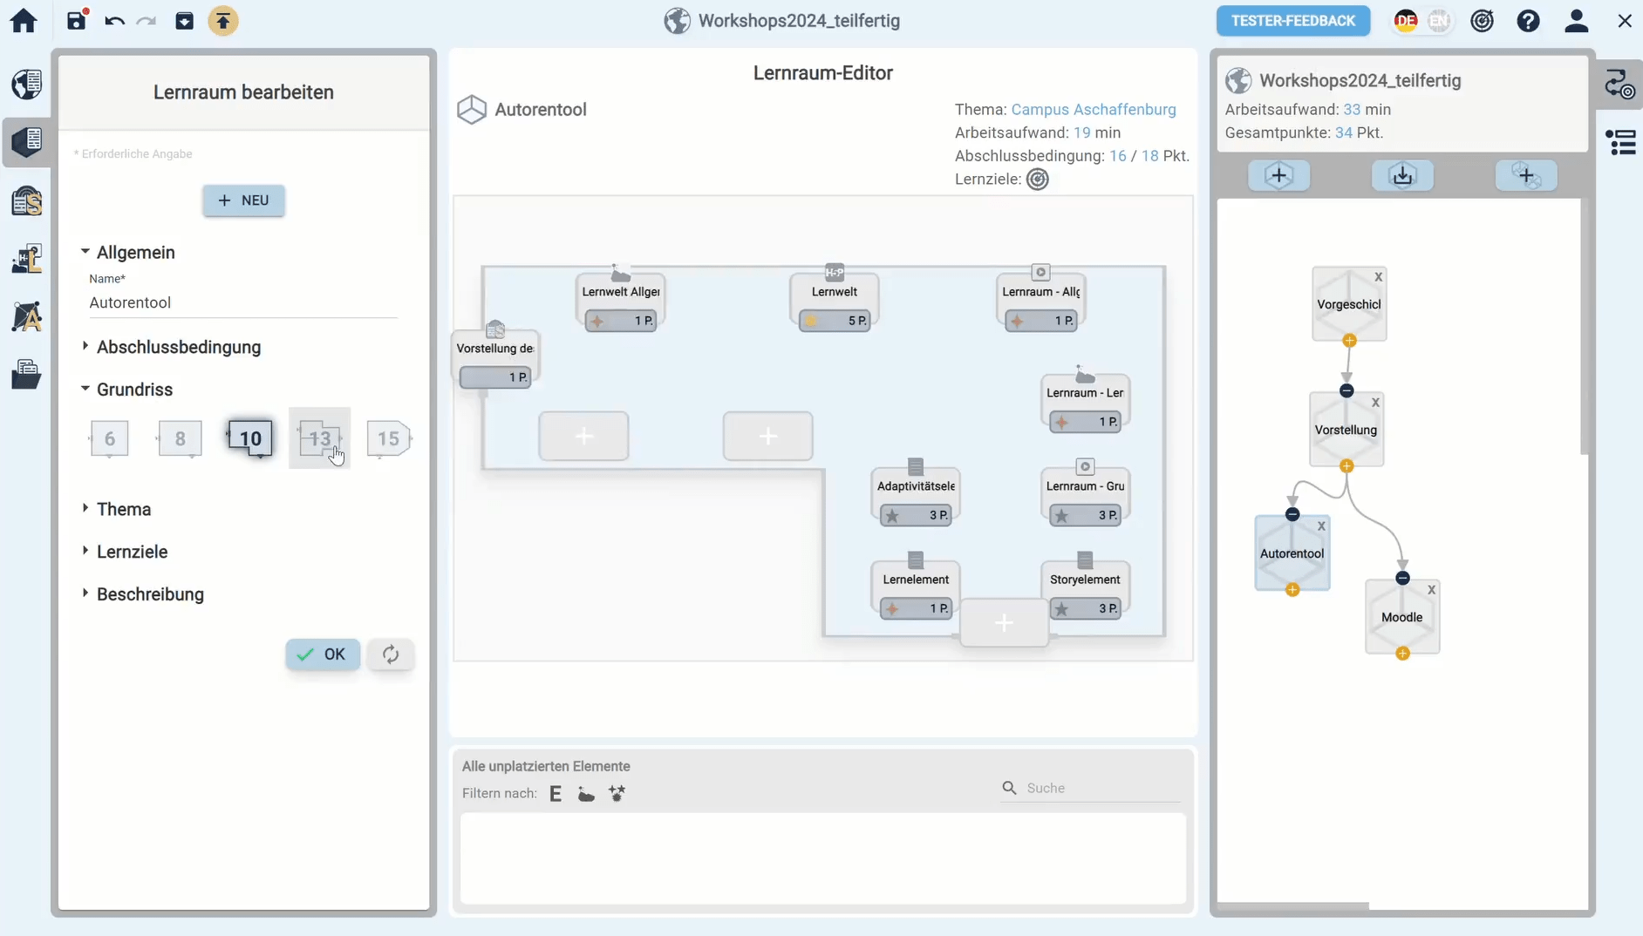Open the world tree list icon
1643x936 pixels.
point(1620,142)
